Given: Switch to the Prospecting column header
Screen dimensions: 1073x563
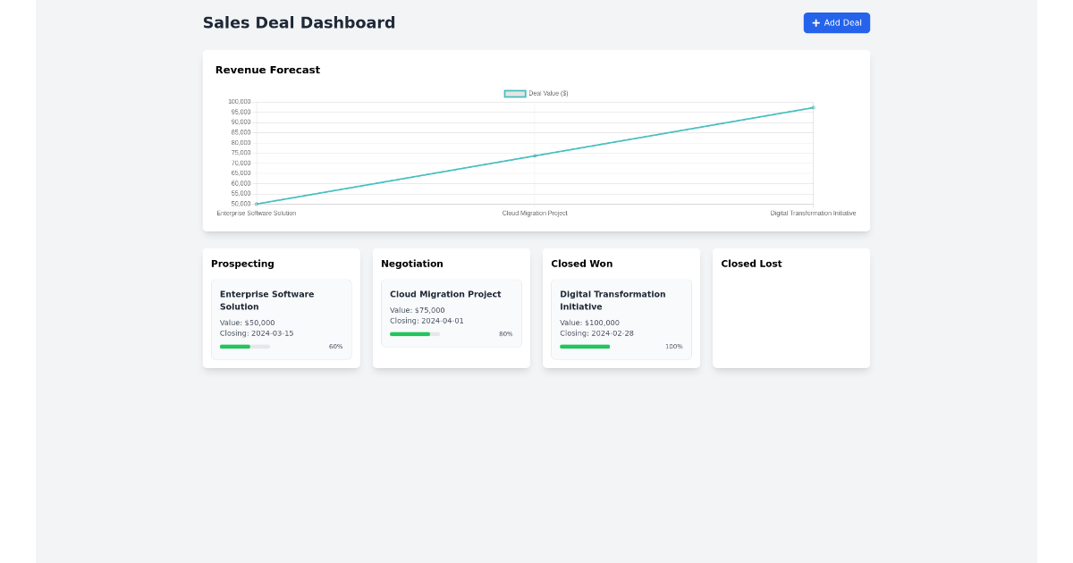Looking at the screenshot, I should pyautogui.click(x=242, y=264).
